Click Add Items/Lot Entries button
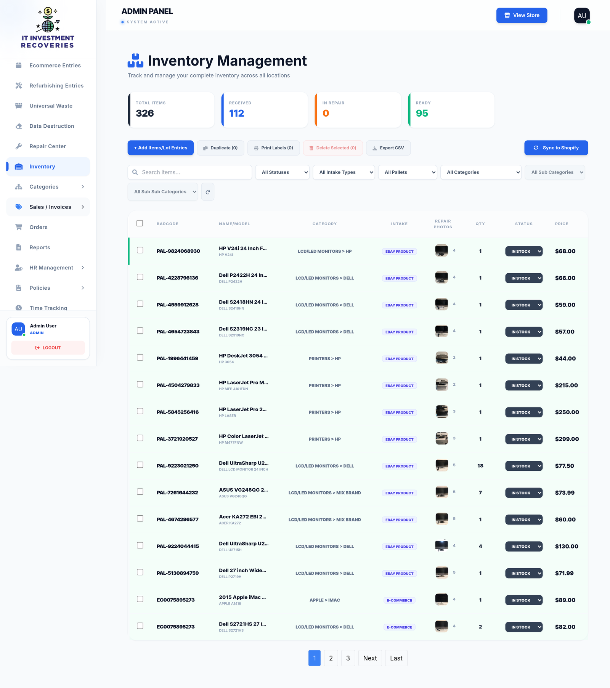The height and width of the screenshot is (688, 610). 161,148
